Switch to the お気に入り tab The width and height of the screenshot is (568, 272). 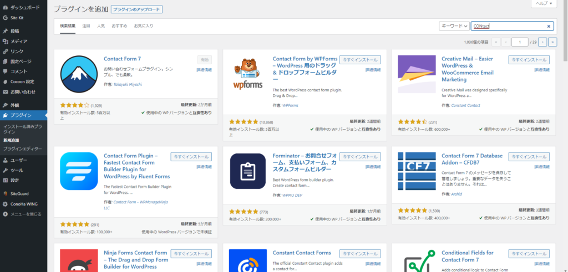144,26
